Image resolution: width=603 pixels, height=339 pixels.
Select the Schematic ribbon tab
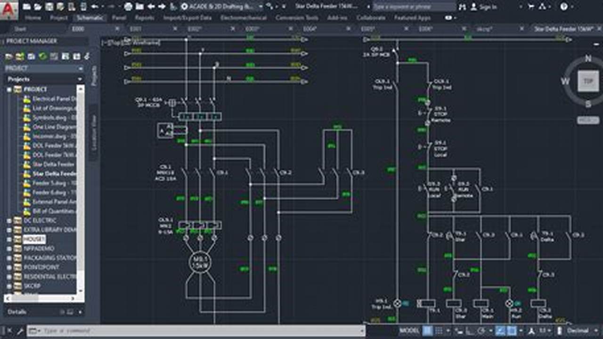pyautogui.click(x=90, y=18)
